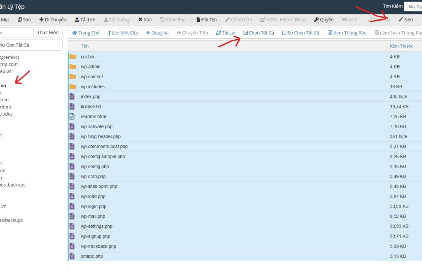Open the Quyền permissions tool

pos(324,20)
